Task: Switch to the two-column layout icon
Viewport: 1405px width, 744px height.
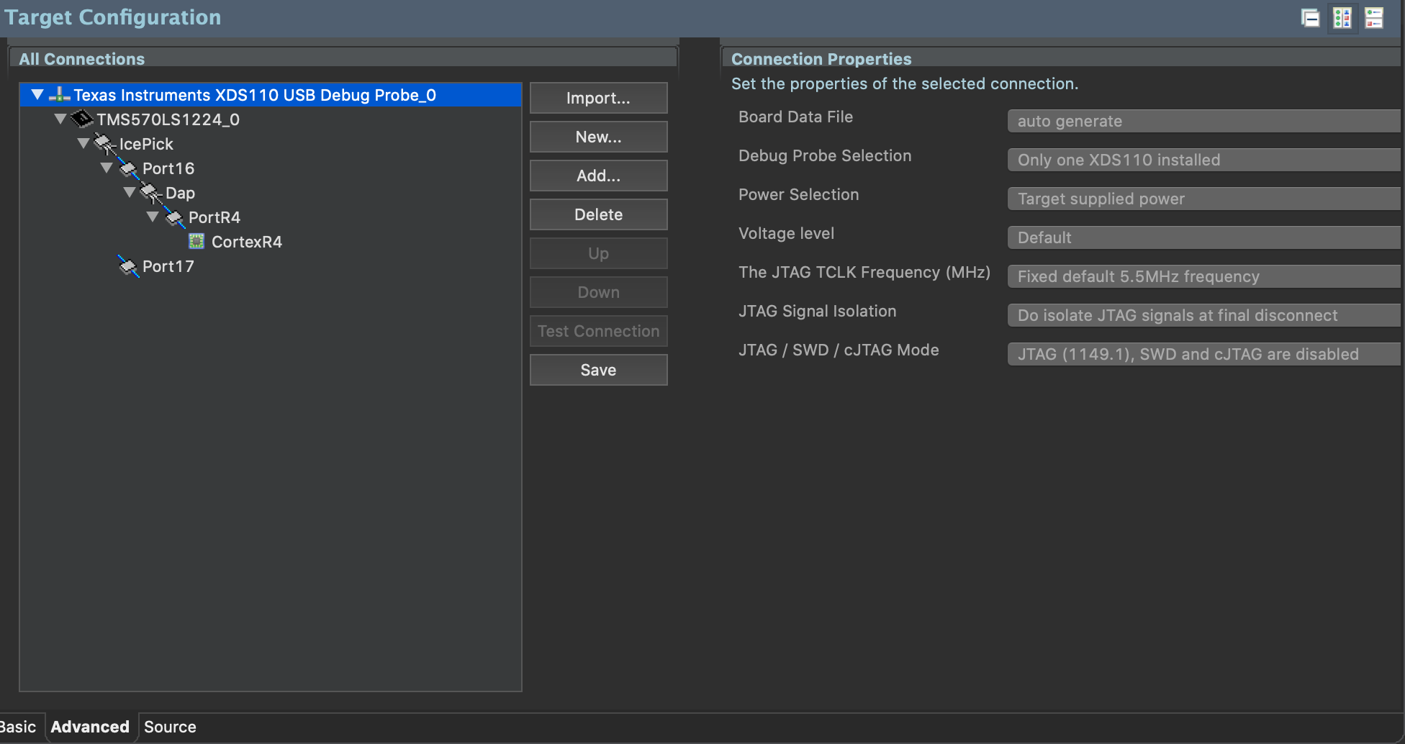Action: pyautogui.click(x=1342, y=18)
